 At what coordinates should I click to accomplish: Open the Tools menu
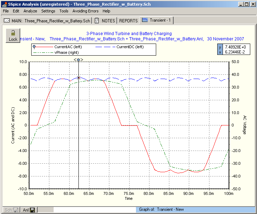pyautogui.click(x=64, y=11)
